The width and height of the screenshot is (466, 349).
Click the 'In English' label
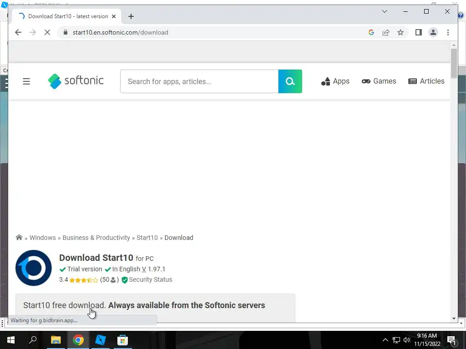point(126,269)
